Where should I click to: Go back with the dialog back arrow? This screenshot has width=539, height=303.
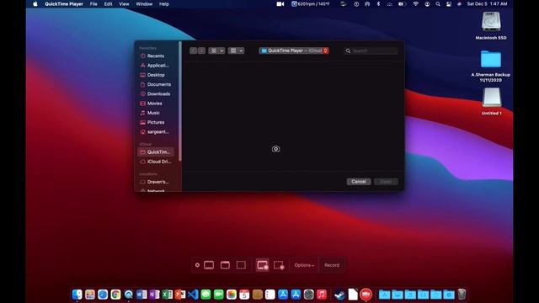pos(194,50)
